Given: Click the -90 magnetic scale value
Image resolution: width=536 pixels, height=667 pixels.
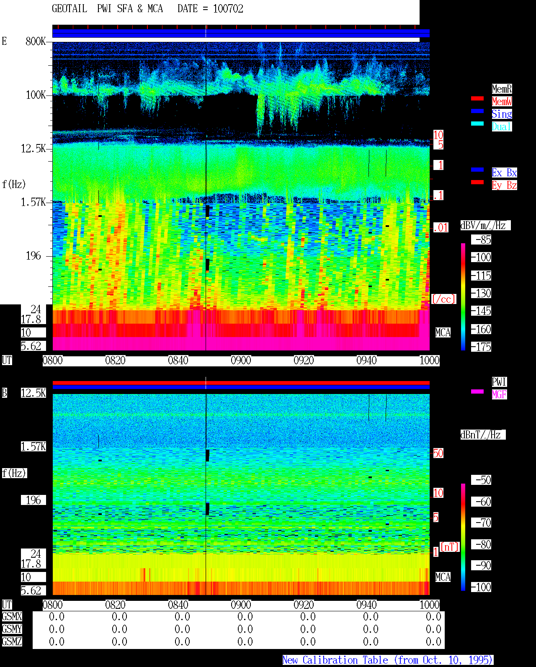Looking at the screenshot, I should coord(481,565).
